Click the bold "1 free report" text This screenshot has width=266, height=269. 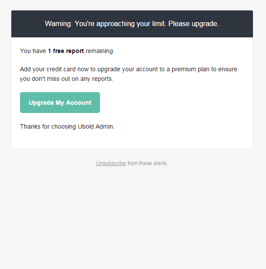tap(66, 51)
